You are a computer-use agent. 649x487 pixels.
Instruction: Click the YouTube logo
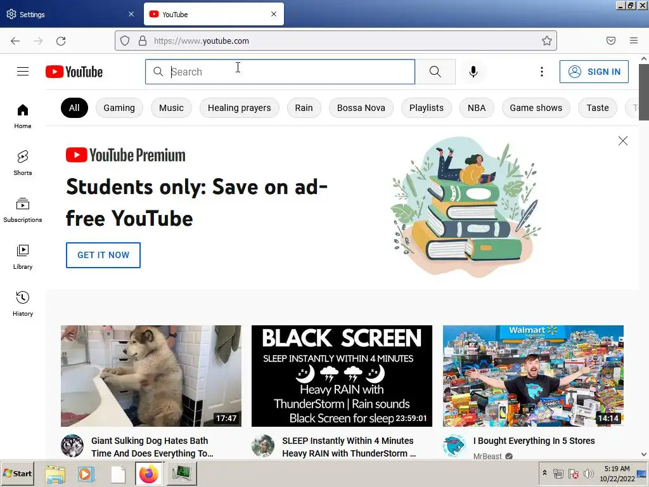[74, 72]
